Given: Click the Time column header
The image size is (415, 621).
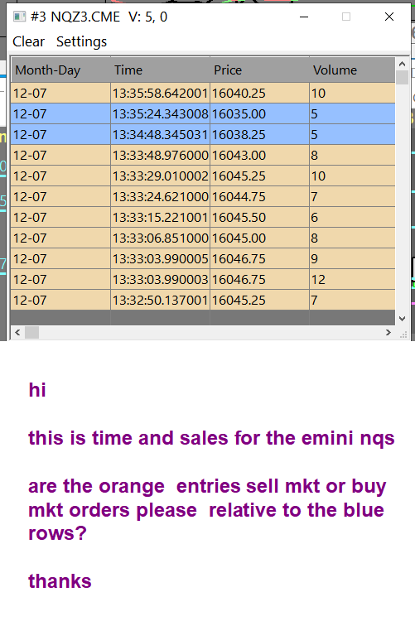Looking at the screenshot, I should pos(160,70).
